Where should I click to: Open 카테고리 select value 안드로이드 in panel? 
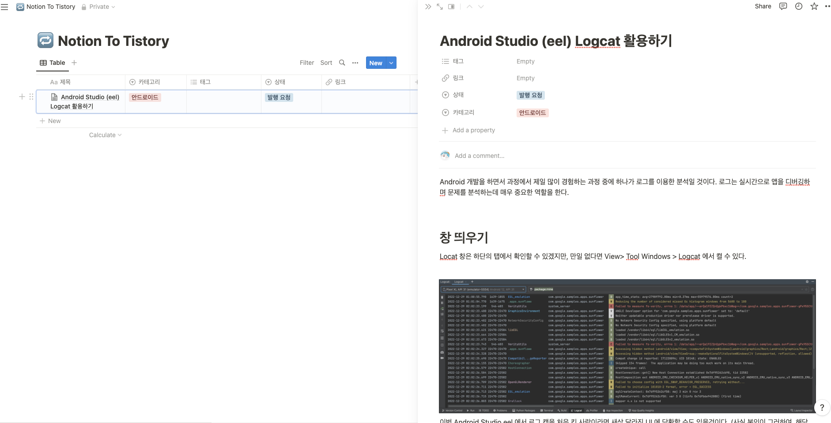coord(532,113)
